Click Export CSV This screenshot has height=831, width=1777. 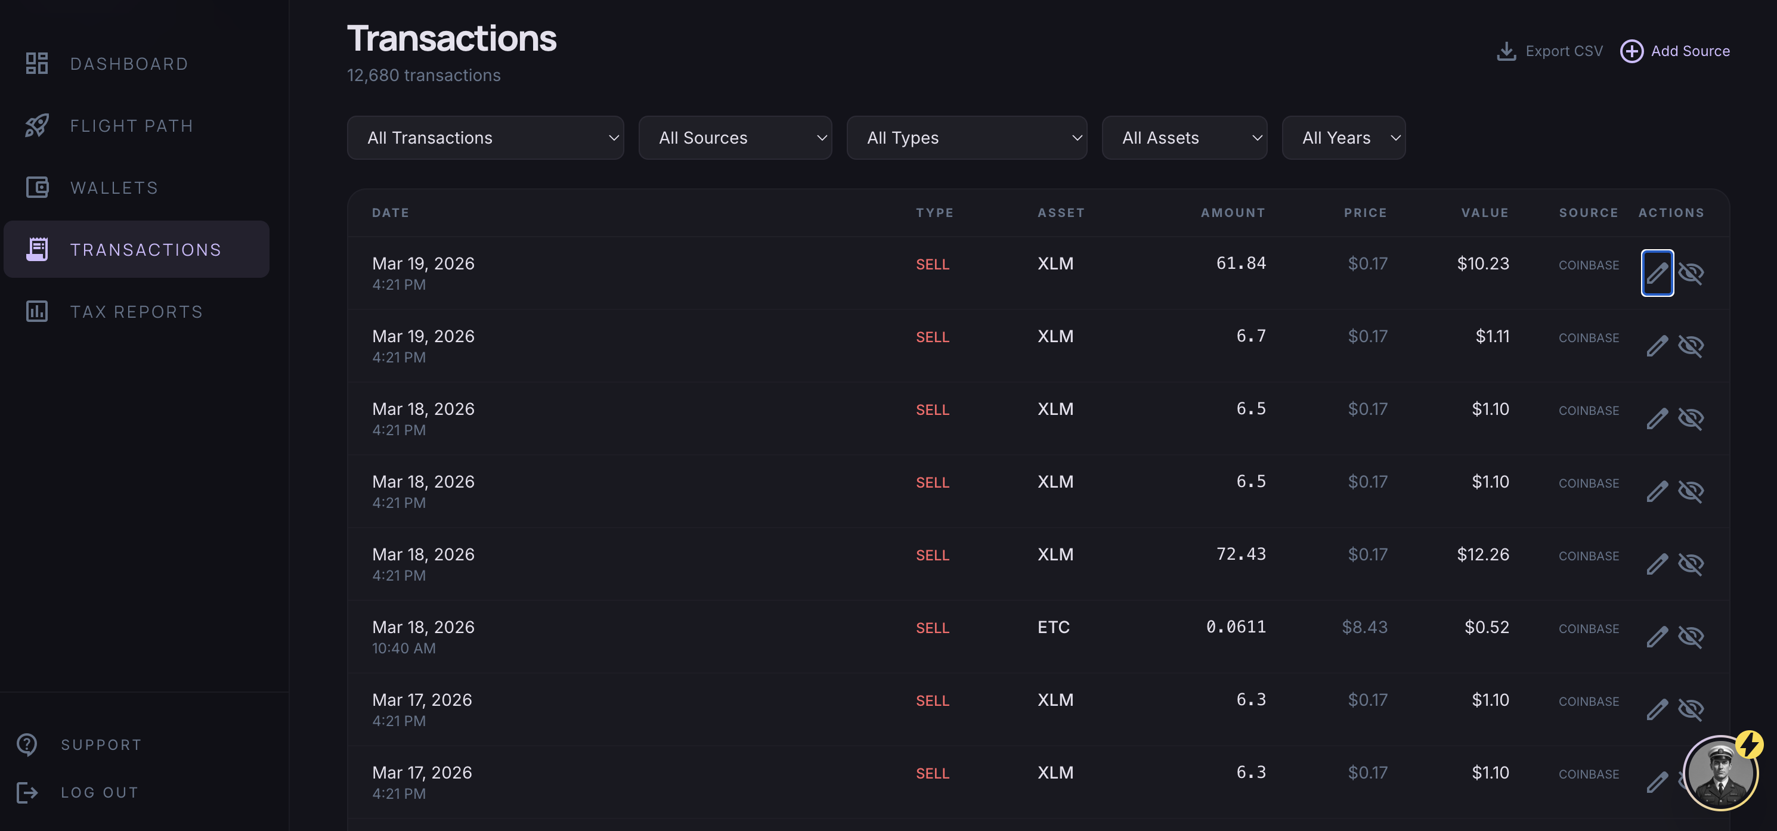(x=1549, y=50)
